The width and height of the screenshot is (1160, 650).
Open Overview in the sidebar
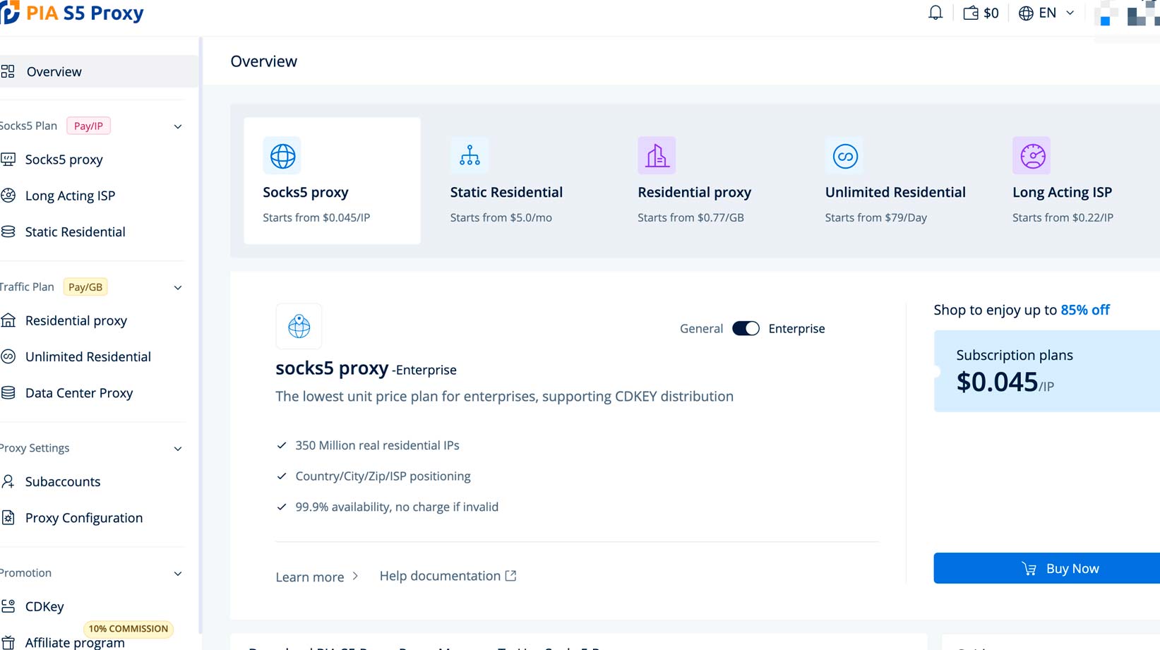click(x=54, y=72)
